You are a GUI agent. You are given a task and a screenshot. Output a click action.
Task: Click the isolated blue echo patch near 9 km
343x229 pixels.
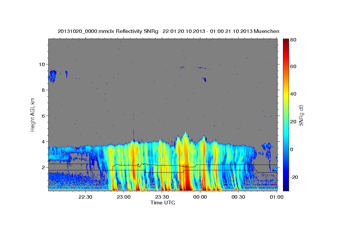click(x=53, y=76)
